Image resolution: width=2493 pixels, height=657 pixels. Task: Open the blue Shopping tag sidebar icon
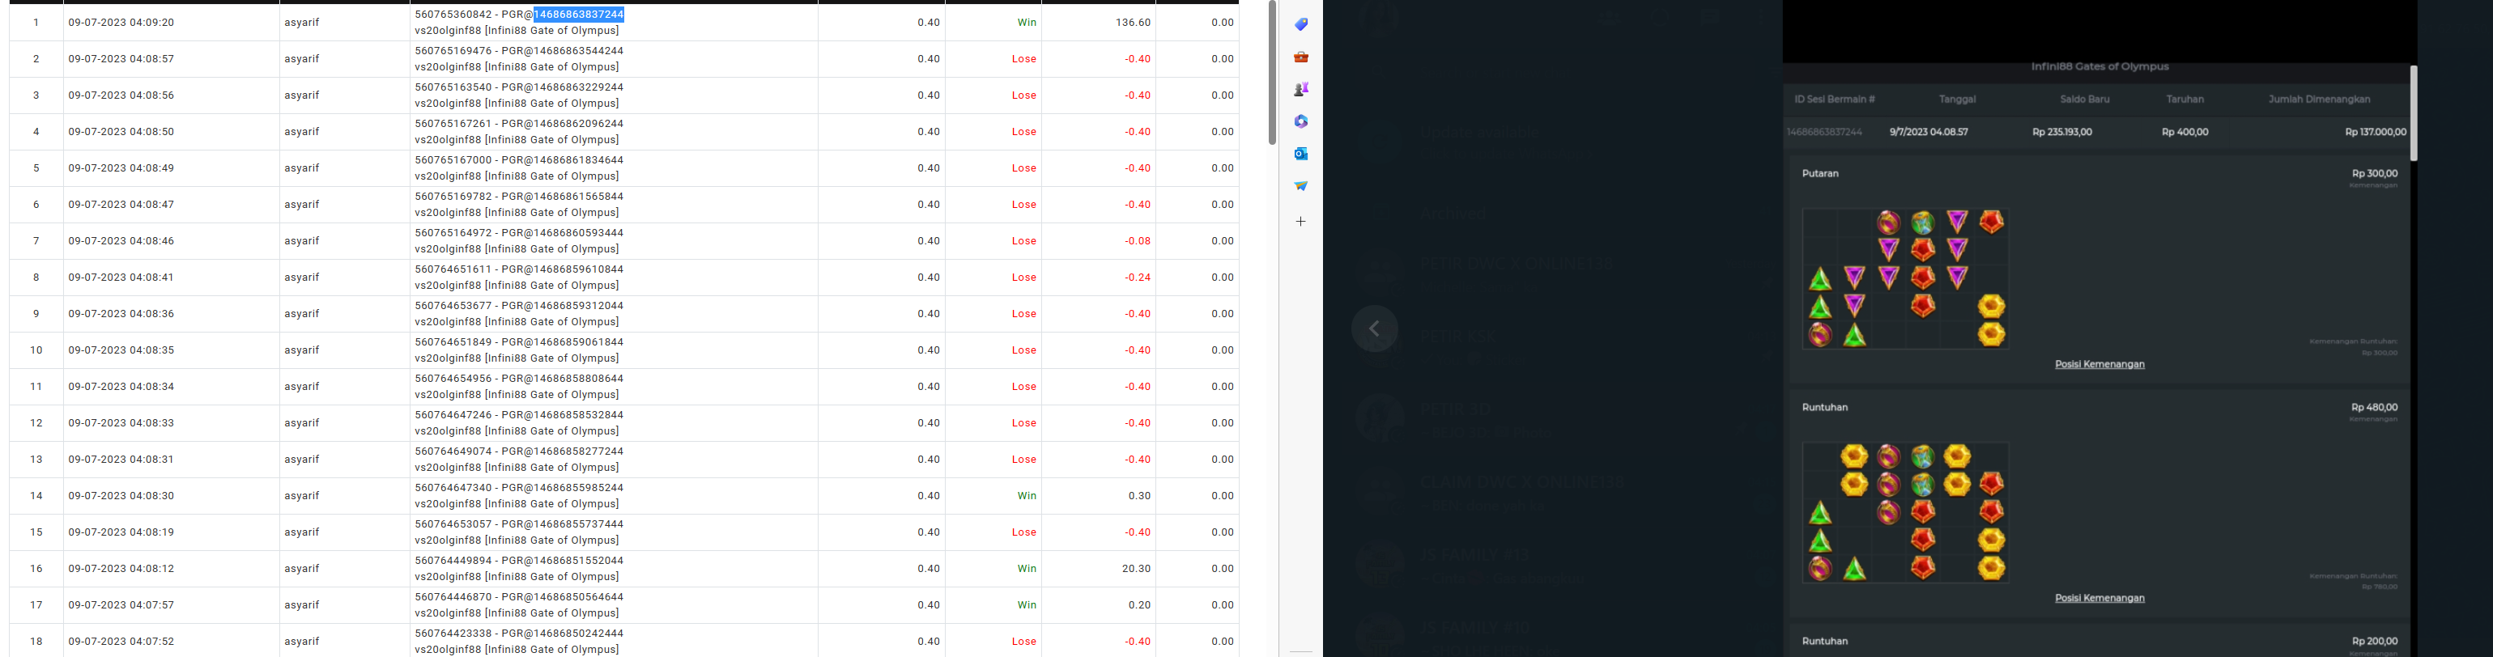(x=1300, y=24)
